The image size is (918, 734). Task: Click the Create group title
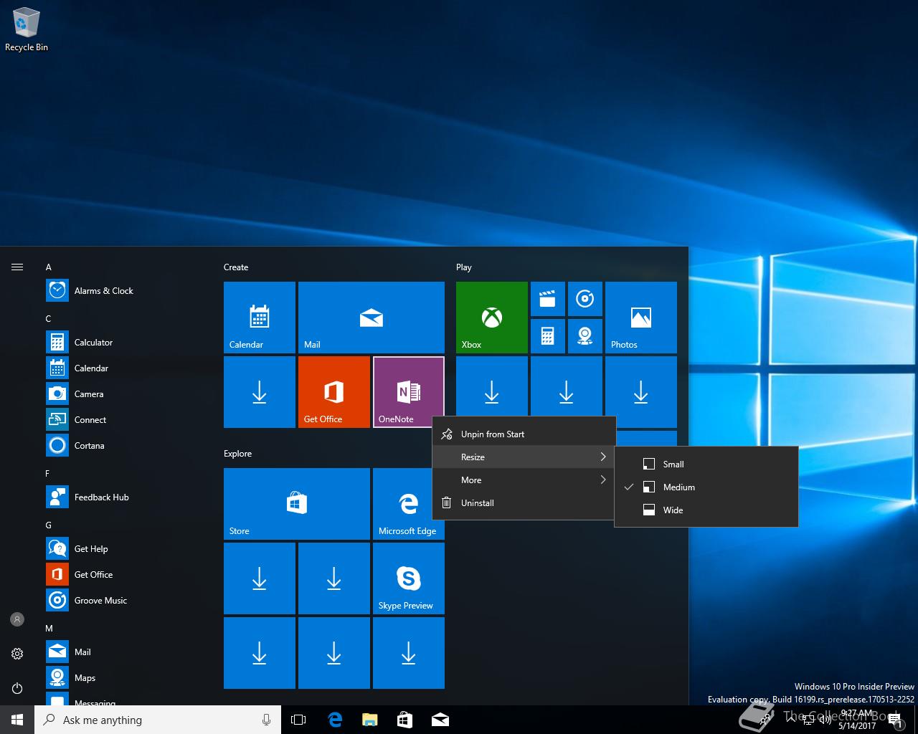point(236,267)
